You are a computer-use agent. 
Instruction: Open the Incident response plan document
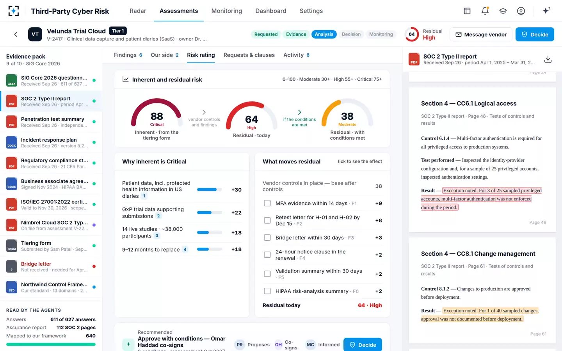[x=51, y=143]
